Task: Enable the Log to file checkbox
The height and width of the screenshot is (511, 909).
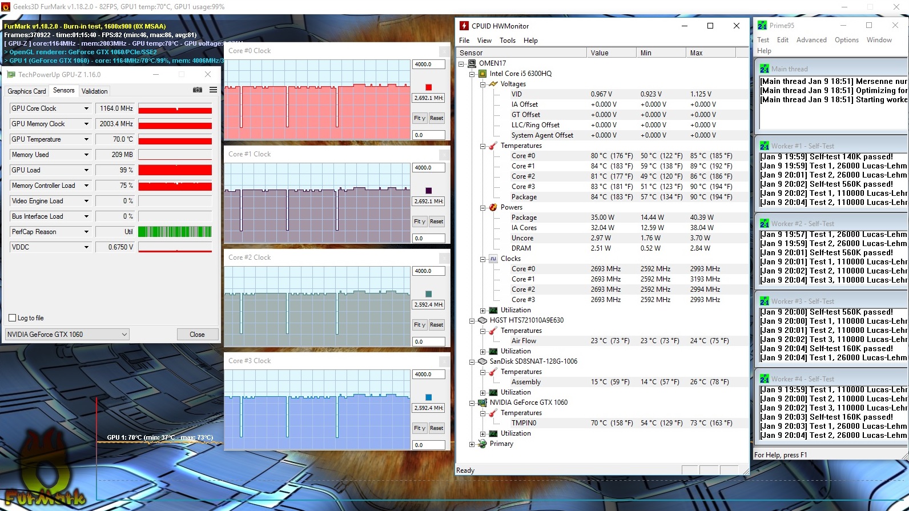Action: pyautogui.click(x=13, y=318)
